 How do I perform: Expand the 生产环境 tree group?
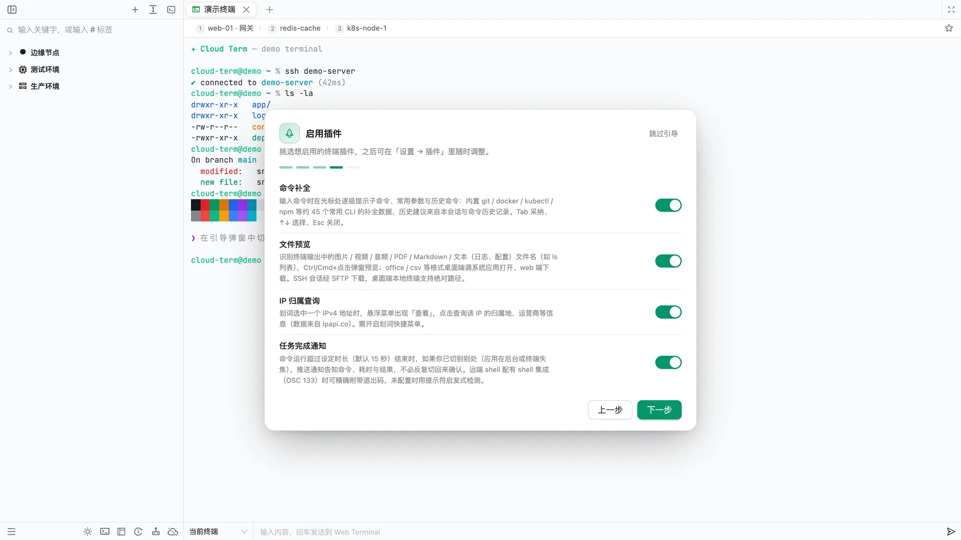(x=11, y=86)
